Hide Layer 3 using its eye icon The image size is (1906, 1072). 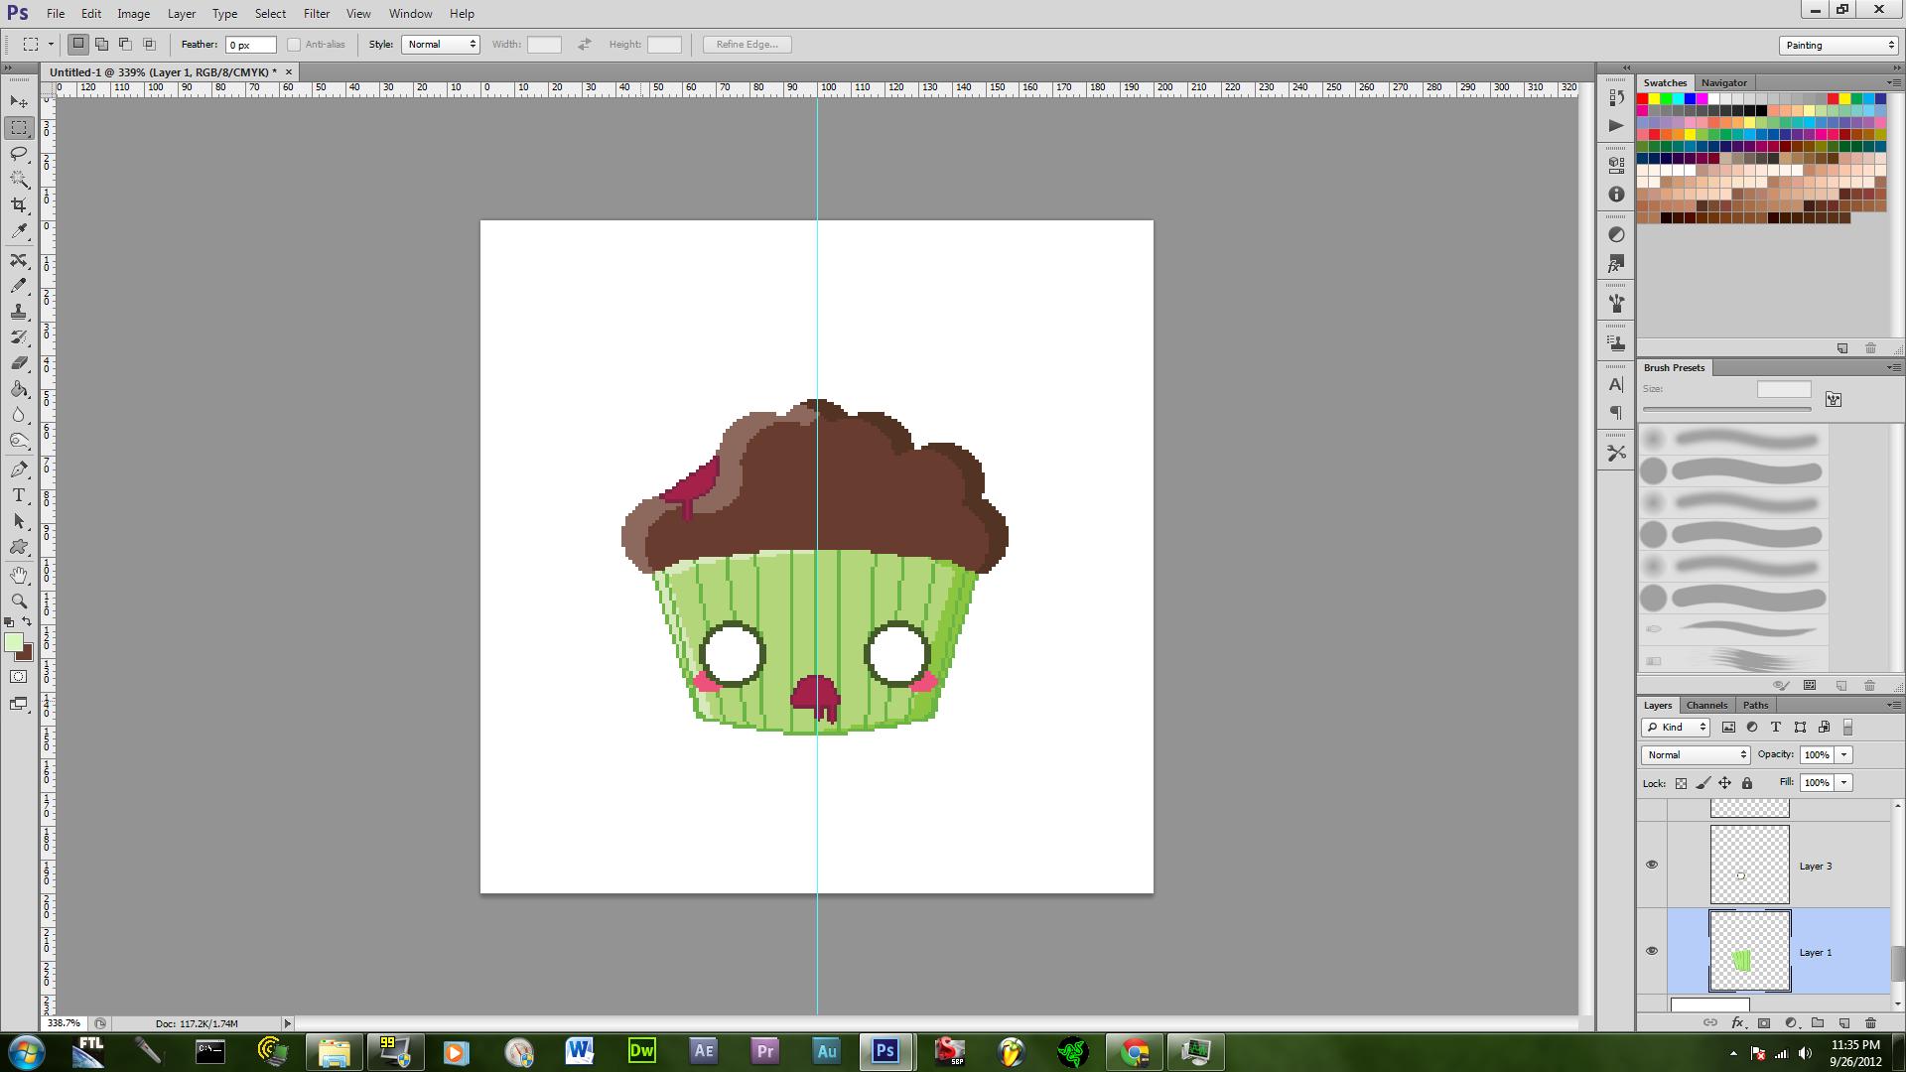(1652, 865)
